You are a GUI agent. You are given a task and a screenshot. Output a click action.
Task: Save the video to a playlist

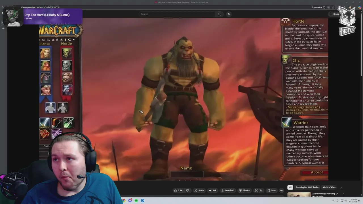tap(272, 190)
